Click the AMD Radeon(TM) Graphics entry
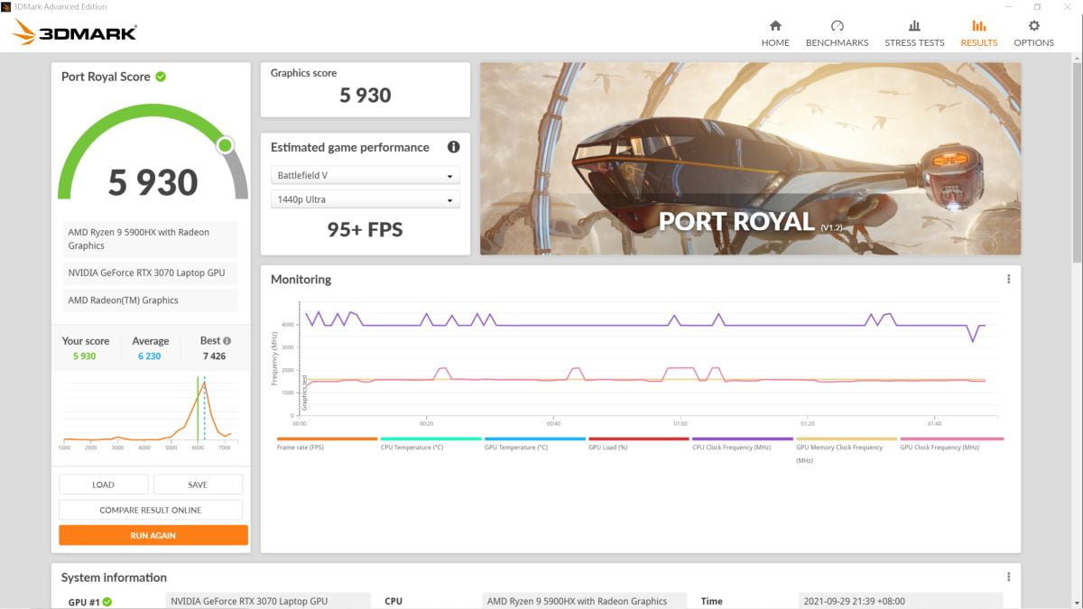Image resolution: width=1083 pixels, height=609 pixels. 151,300
